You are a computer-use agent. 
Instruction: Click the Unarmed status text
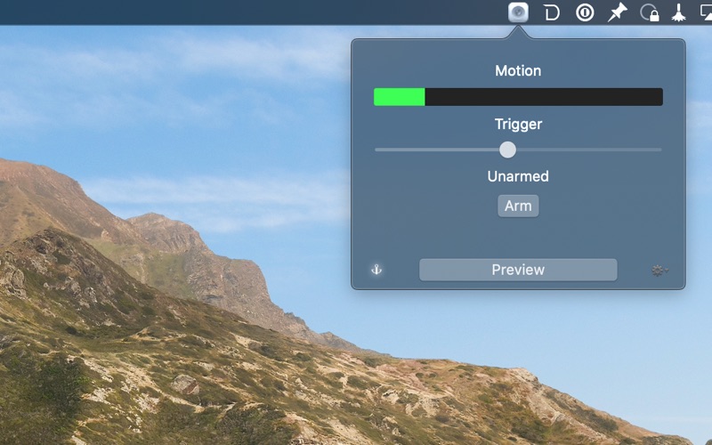(518, 176)
